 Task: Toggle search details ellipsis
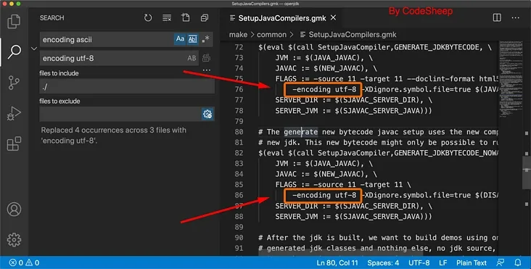point(206,70)
